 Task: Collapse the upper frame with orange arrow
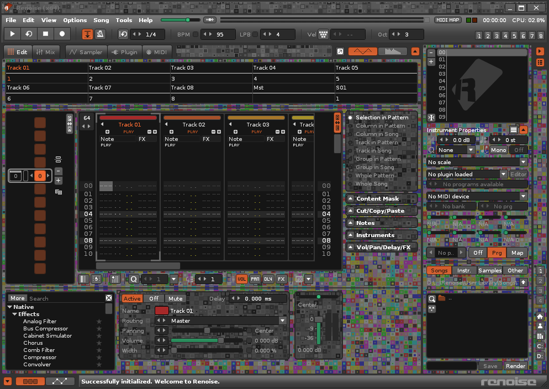[x=415, y=51]
